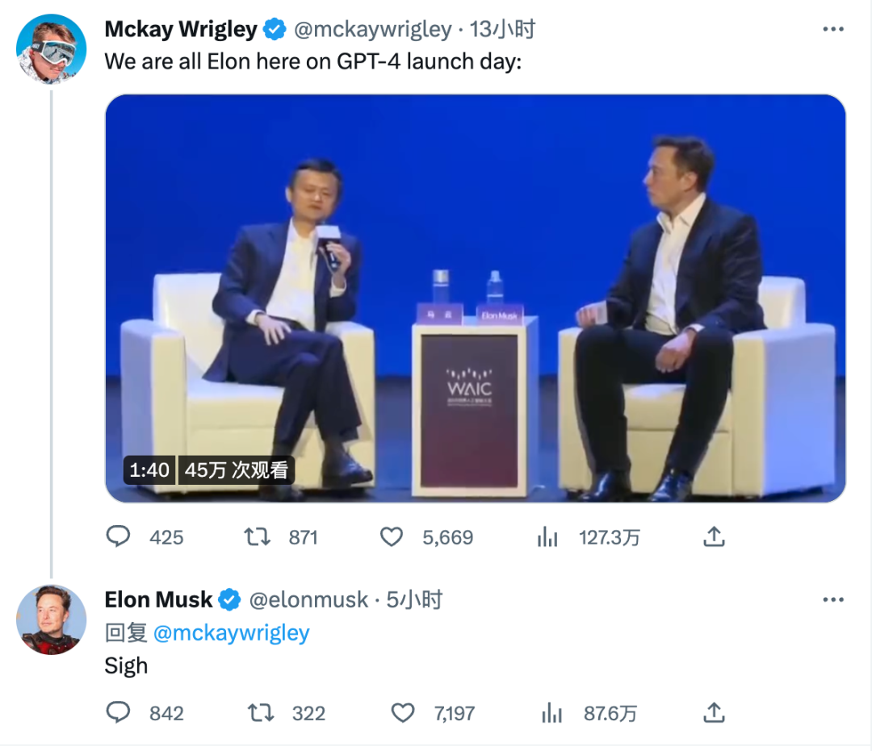Screen dimensions: 872x751
Task: Open Elon Musk's avatar
Action: click(51, 620)
